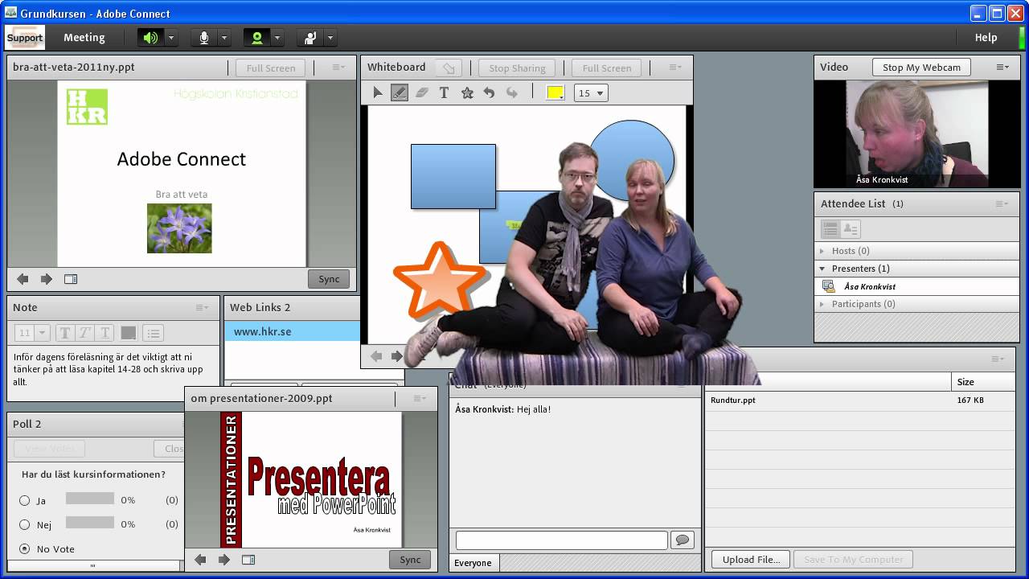Click the Support logo in top bar
Image resolution: width=1029 pixels, height=579 pixels.
[25, 38]
